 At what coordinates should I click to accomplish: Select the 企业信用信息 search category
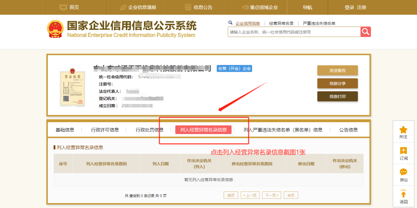pos(247,23)
